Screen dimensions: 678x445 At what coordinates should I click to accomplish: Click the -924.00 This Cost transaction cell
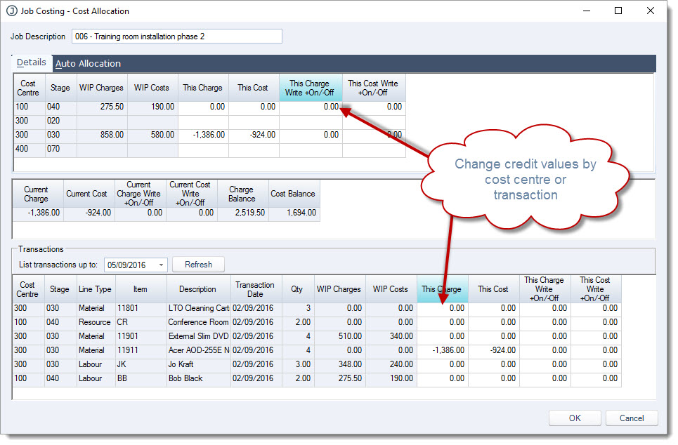click(x=493, y=350)
